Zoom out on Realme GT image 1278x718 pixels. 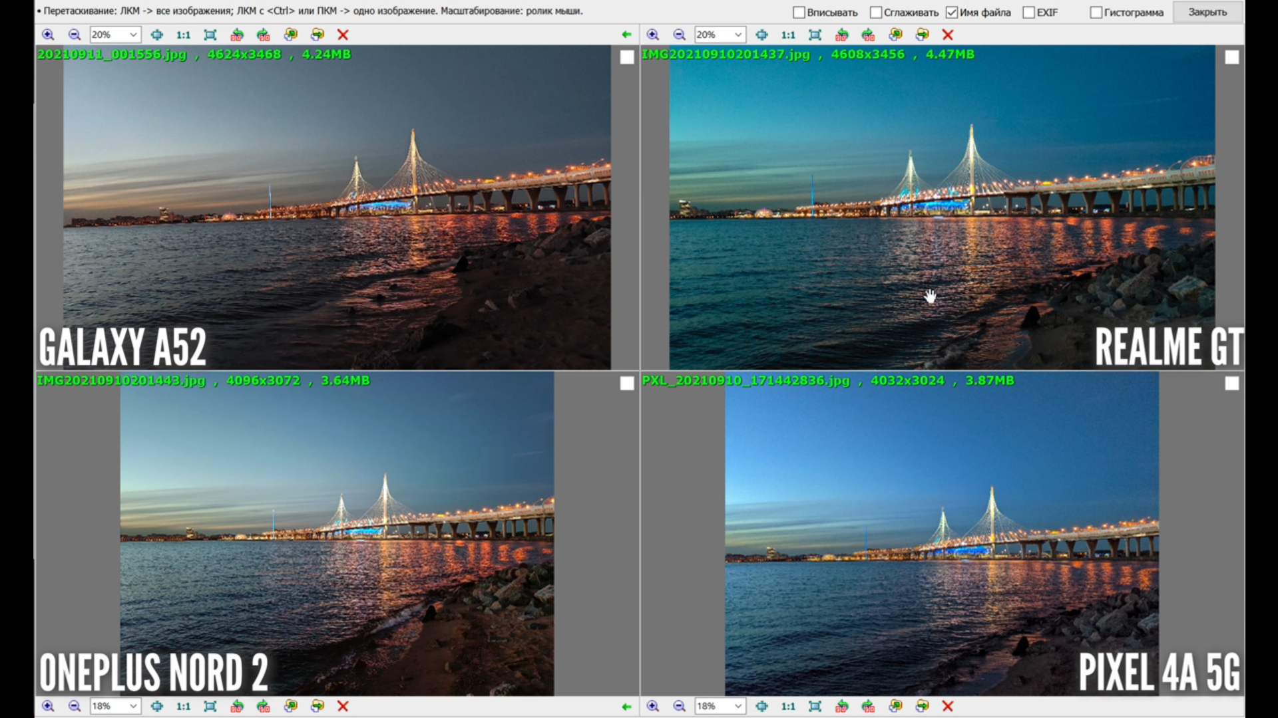pos(679,35)
